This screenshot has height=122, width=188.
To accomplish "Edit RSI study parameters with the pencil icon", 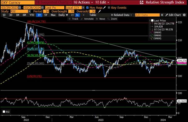I will pyautogui.click(x=99, y=11).
